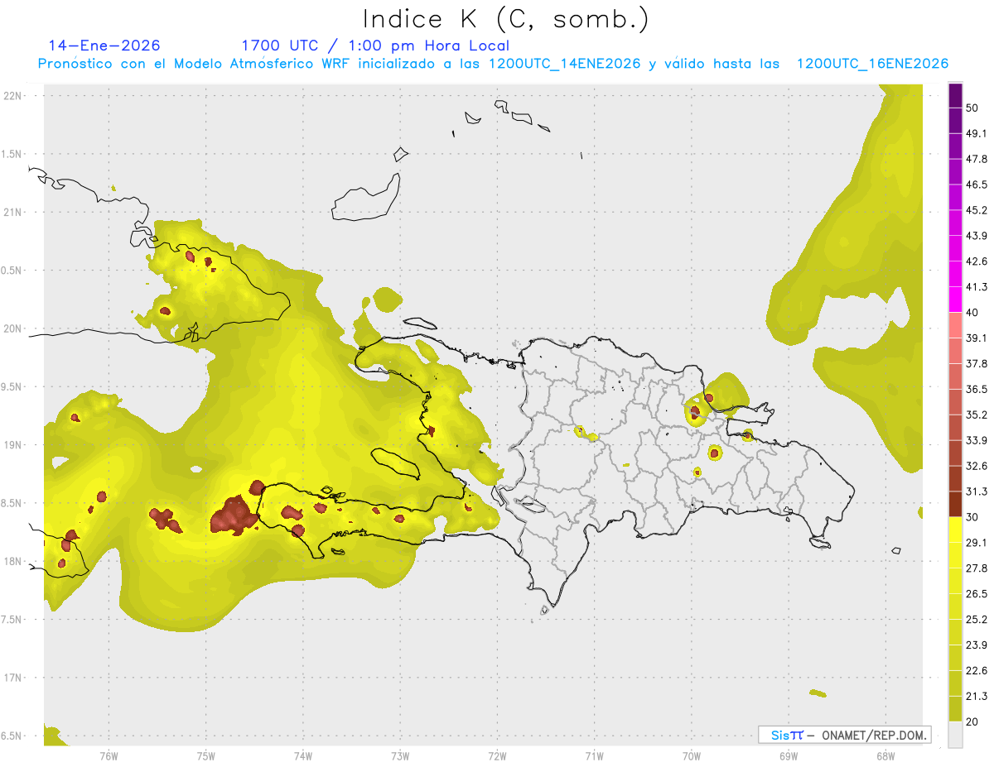The height and width of the screenshot is (767, 994).
Task: Click the colorbar value "25.2"
Action: (x=977, y=620)
